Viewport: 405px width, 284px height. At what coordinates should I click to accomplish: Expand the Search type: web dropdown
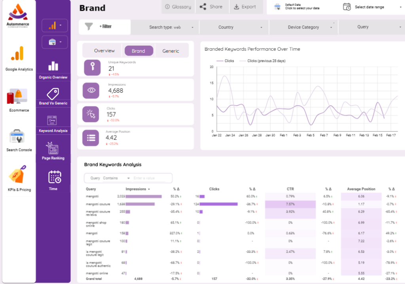click(x=165, y=27)
